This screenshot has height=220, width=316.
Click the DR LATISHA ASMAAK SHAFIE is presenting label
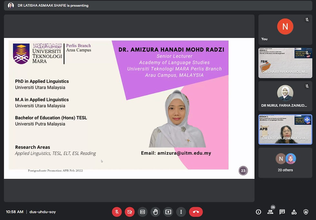click(x=53, y=5)
